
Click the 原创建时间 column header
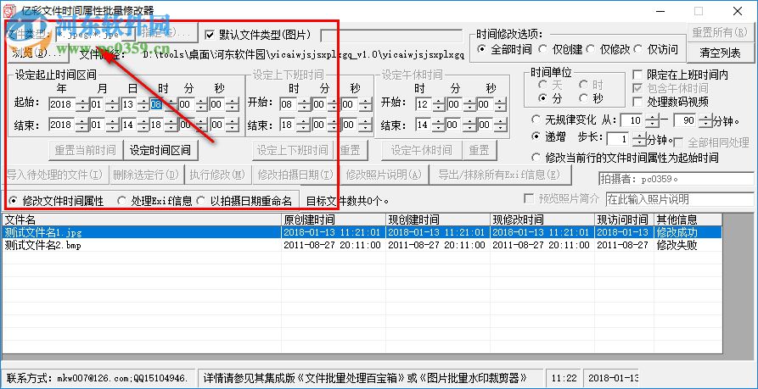(x=334, y=220)
